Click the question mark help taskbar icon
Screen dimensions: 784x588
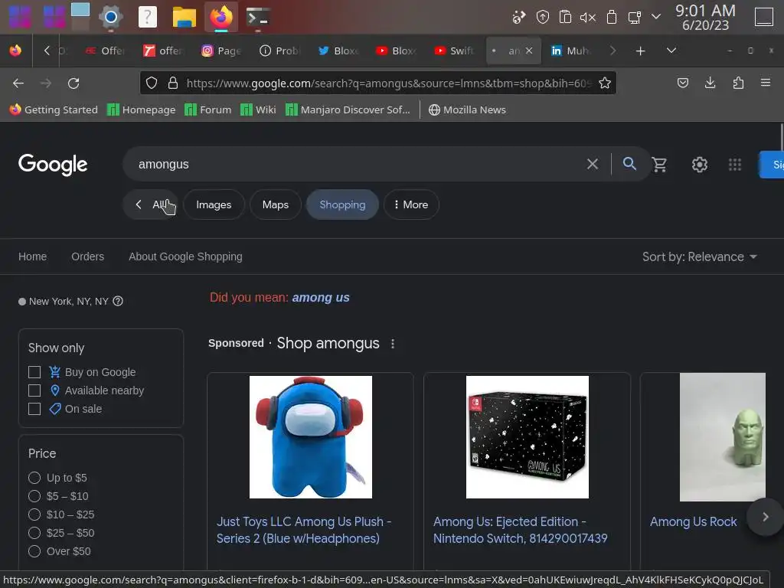pyautogui.click(x=148, y=17)
